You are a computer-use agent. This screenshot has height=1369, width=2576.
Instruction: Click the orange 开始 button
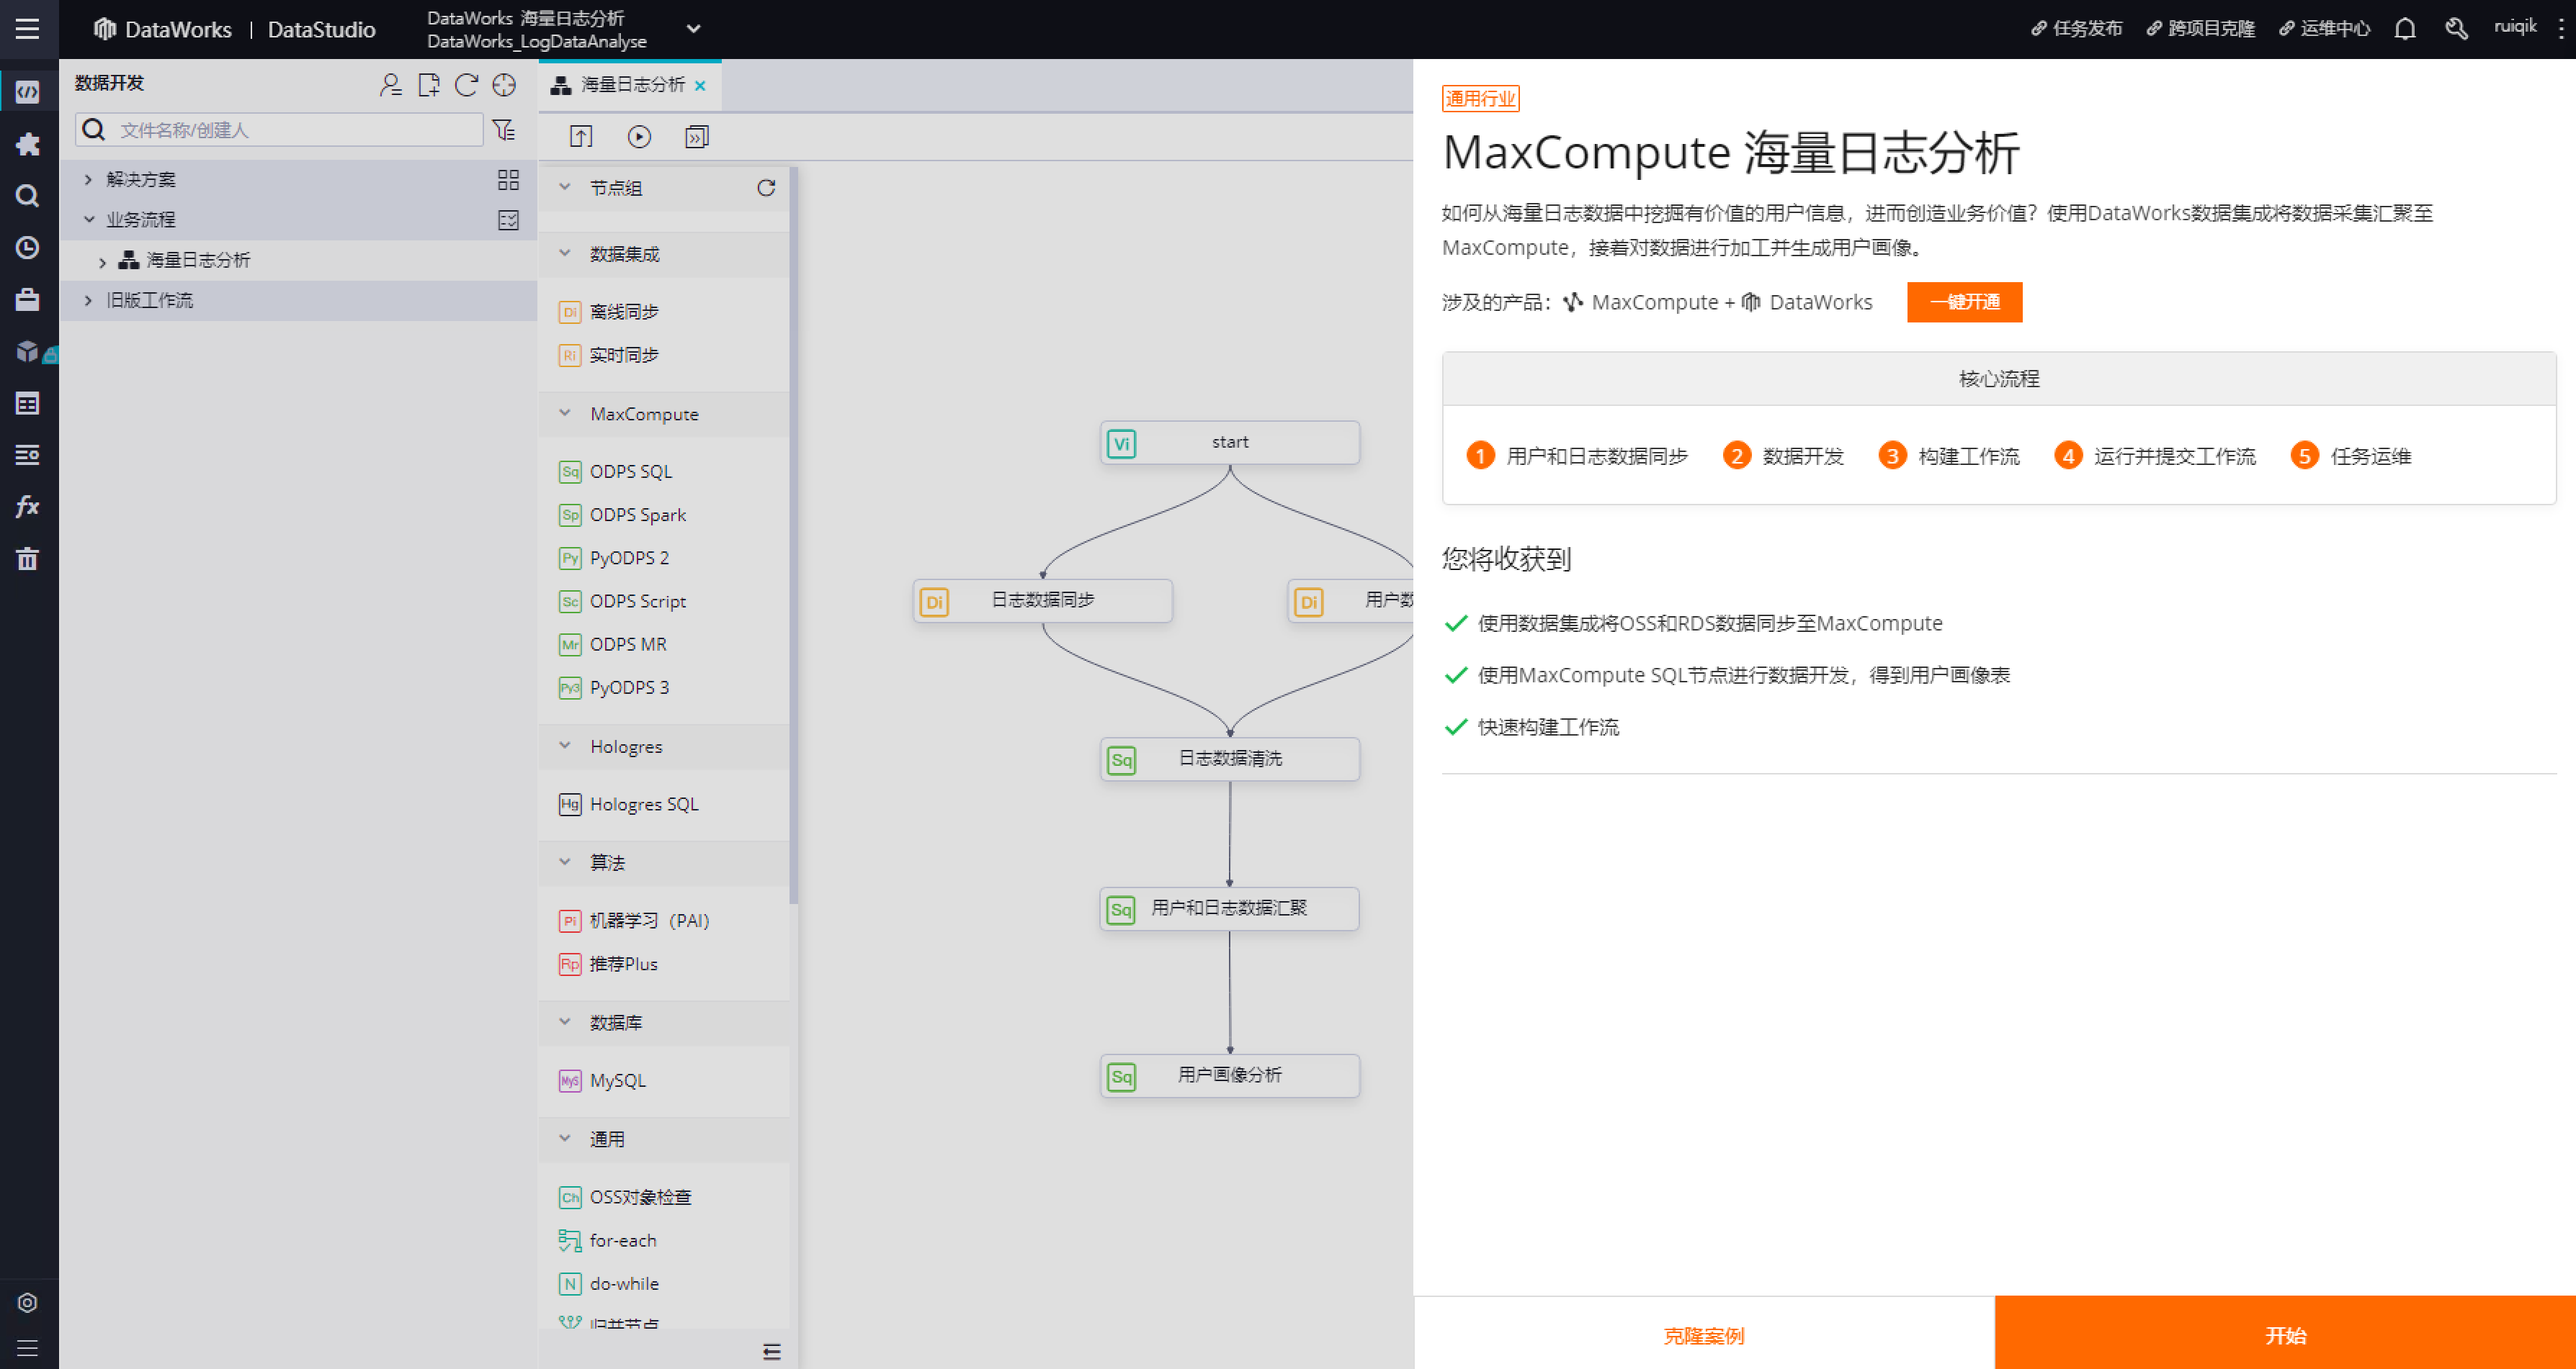(2285, 1335)
